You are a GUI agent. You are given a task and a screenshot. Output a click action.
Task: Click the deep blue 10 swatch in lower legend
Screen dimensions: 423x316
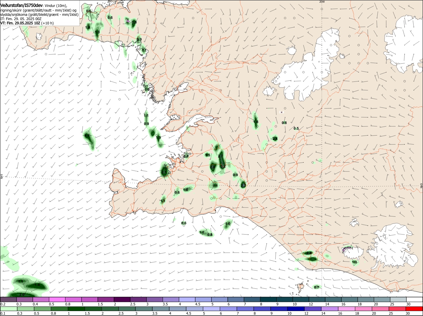(x=295, y=309)
